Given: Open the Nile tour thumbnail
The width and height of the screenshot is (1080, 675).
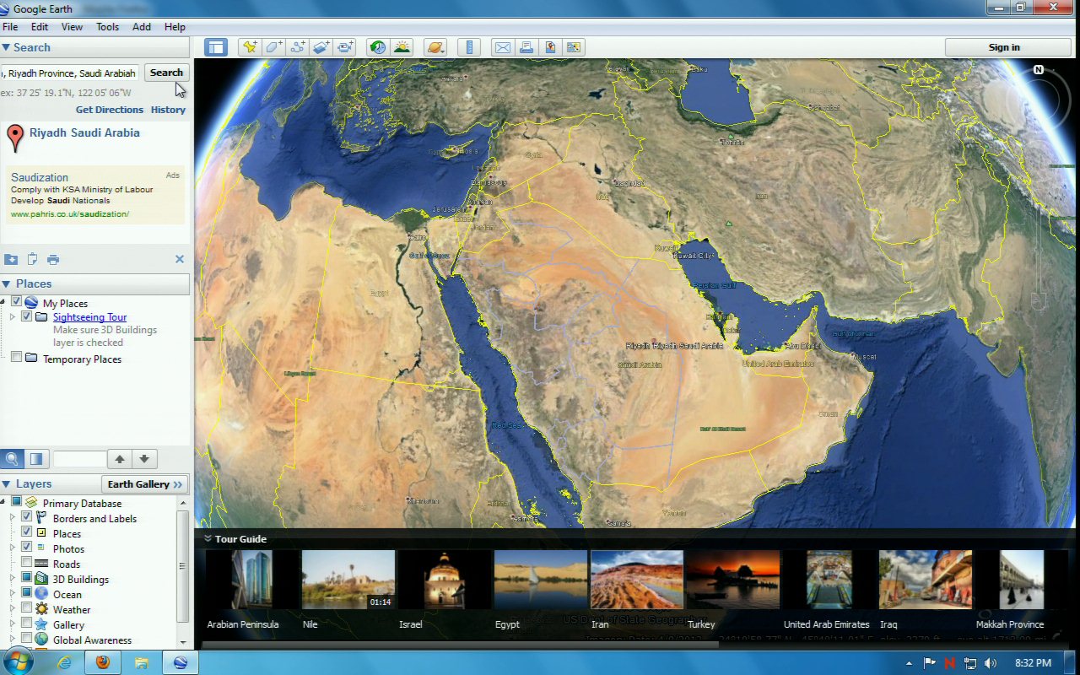Looking at the screenshot, I should pos(348,580).
